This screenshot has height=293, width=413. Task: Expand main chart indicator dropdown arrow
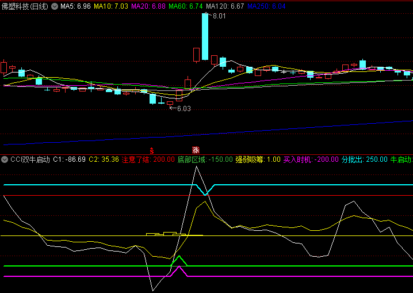[55, 6]
